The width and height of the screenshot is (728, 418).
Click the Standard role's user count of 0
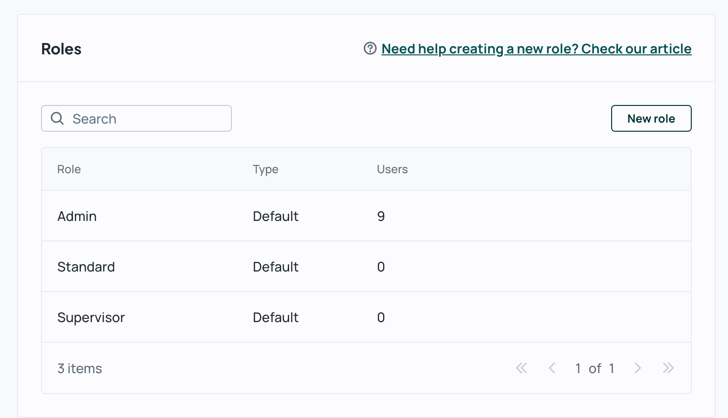pos(381,267)
